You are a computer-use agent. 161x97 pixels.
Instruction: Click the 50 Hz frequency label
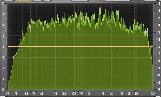27,94
